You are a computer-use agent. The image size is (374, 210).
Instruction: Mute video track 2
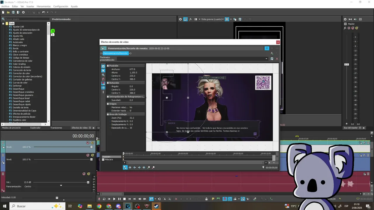[88, 143]
